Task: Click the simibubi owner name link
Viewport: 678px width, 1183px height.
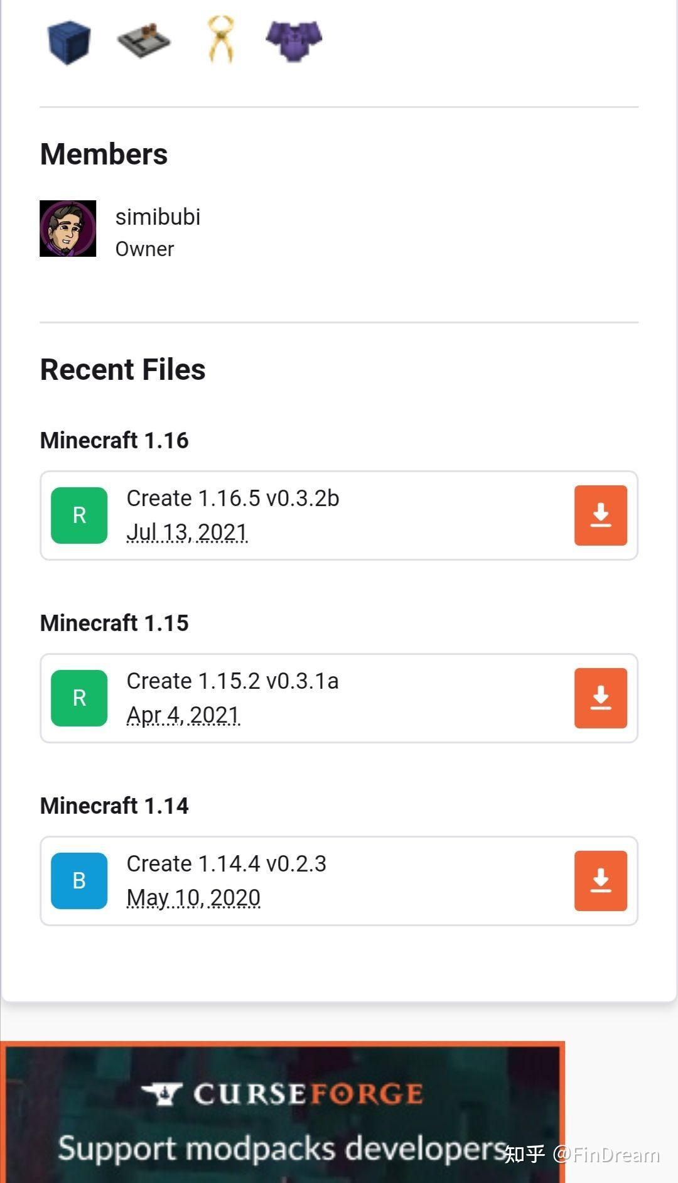Action: pos(157,217)
